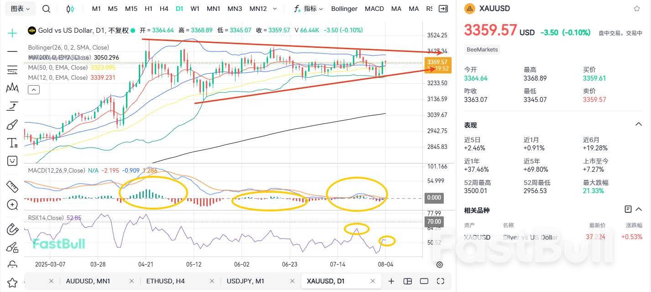Star the favorites item in the left sidebar
The height and width of the screenshot is (292, 651).
coord(12,283)
